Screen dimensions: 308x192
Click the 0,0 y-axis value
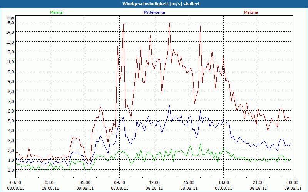[11, 170]
